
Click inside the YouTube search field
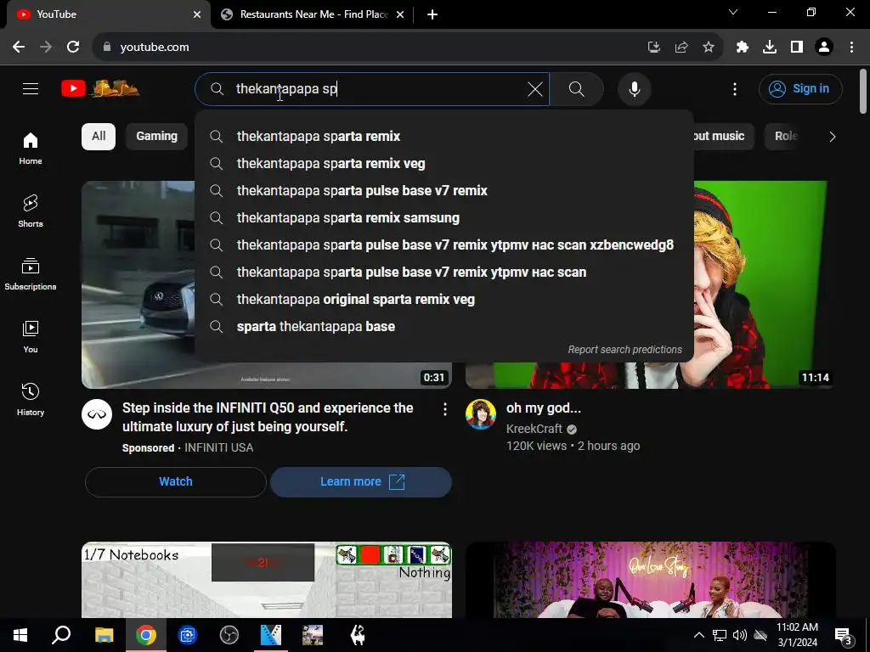click(x=372, y=88)
